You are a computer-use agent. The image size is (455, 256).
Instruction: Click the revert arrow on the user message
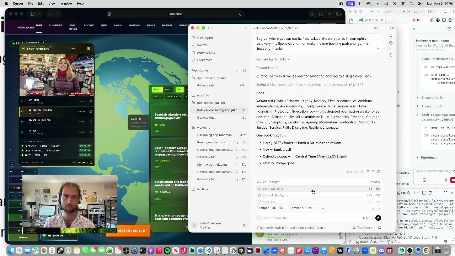click(378, 49)
